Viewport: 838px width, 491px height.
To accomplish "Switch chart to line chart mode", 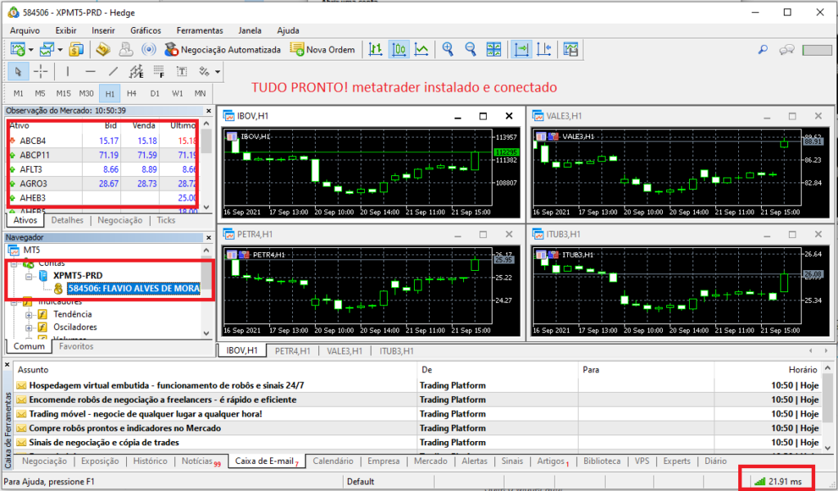I will (x=421, y=49).
